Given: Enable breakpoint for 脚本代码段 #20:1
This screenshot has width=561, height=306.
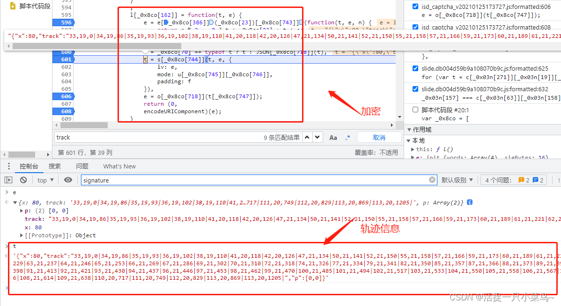Looking at the screenshot, I should 415,110.
